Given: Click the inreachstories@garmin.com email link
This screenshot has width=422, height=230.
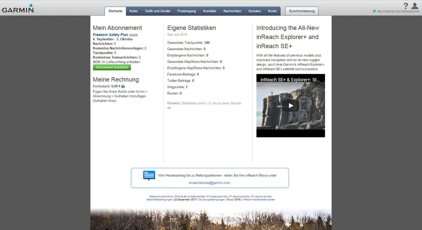Looking at the screenshot, I should tap(210, 183).
